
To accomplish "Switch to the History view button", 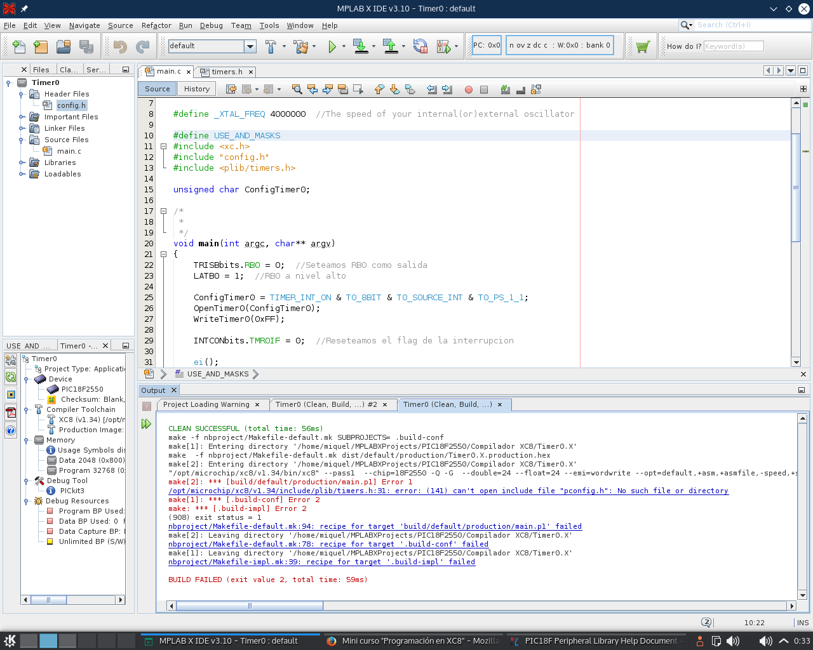I will [197, 89].
